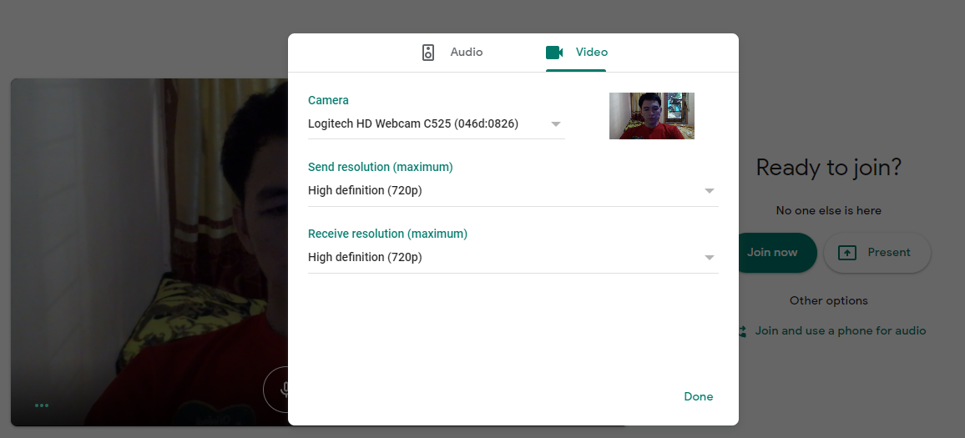Image resolution: width=965 pixels, height=438 pixels.
Task: Select the Video tab
Action: coord(576,53)
